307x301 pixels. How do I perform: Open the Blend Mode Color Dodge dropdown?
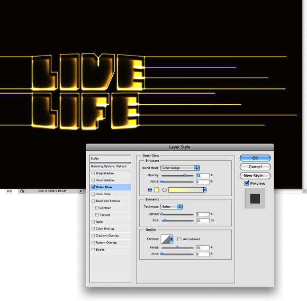(180, 168)
